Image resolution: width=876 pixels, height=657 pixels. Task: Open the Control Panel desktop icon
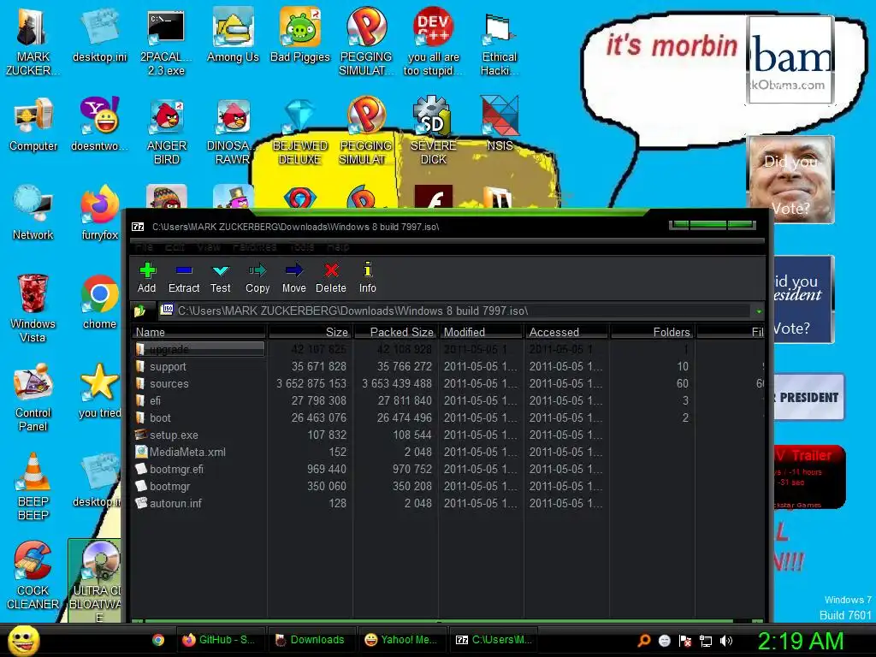click(33, 397)
